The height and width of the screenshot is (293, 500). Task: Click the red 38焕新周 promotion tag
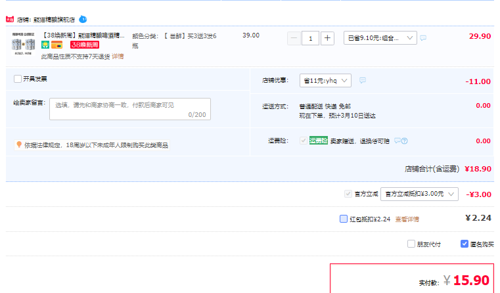[x=85, y=45]
